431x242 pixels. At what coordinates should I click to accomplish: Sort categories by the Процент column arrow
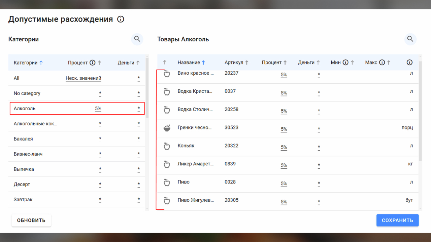coord(99,63)
